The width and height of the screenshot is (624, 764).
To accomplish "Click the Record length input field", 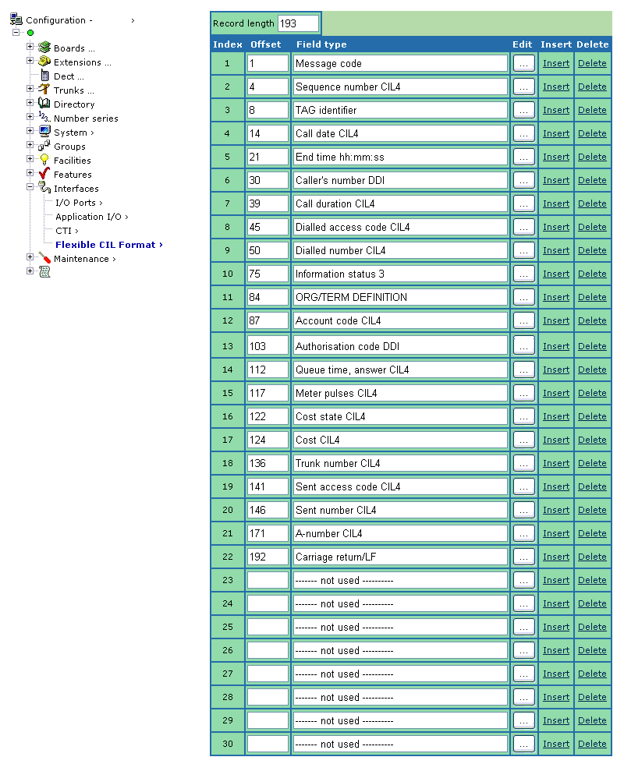I will coord(298,23).
